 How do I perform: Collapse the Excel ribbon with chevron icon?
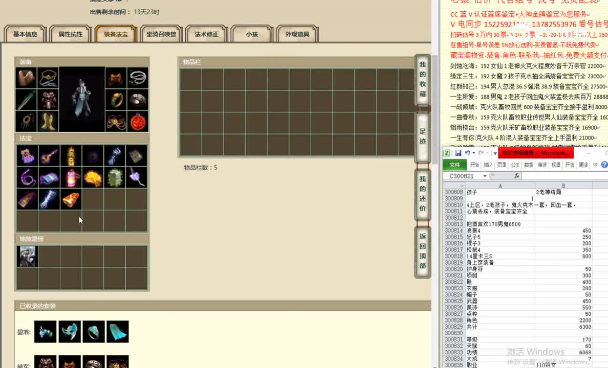(595, 165)
